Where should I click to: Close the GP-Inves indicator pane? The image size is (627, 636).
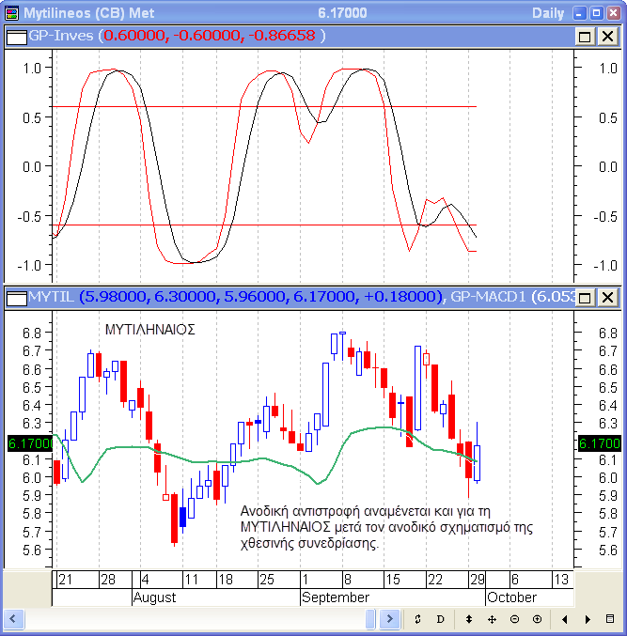[607, 36]
